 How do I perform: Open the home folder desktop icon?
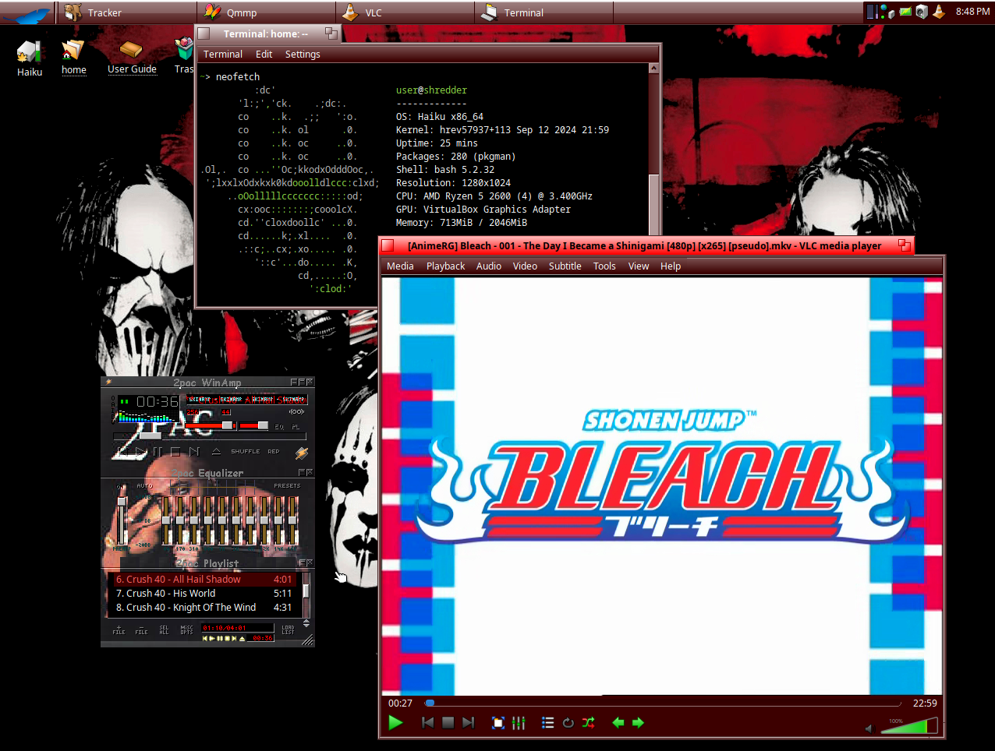tap(73, 57)
